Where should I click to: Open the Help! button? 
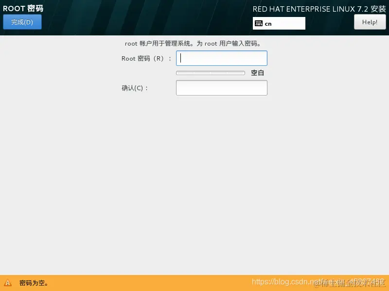pyautogui.click(x=370, y=22)
